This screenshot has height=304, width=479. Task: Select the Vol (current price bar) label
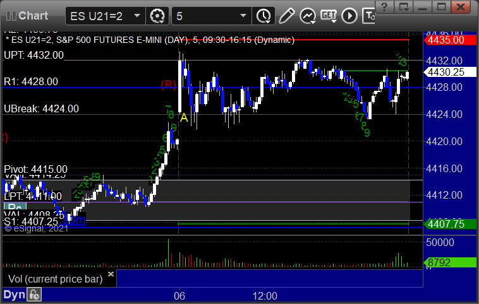[55, 279]
